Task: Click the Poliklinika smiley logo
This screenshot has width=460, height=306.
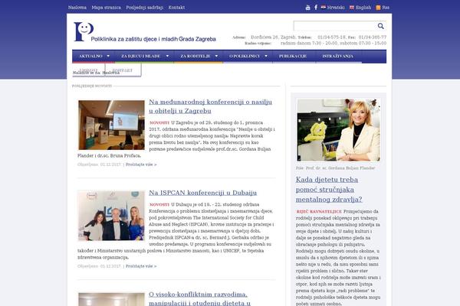Action: [x=84, y=31]
